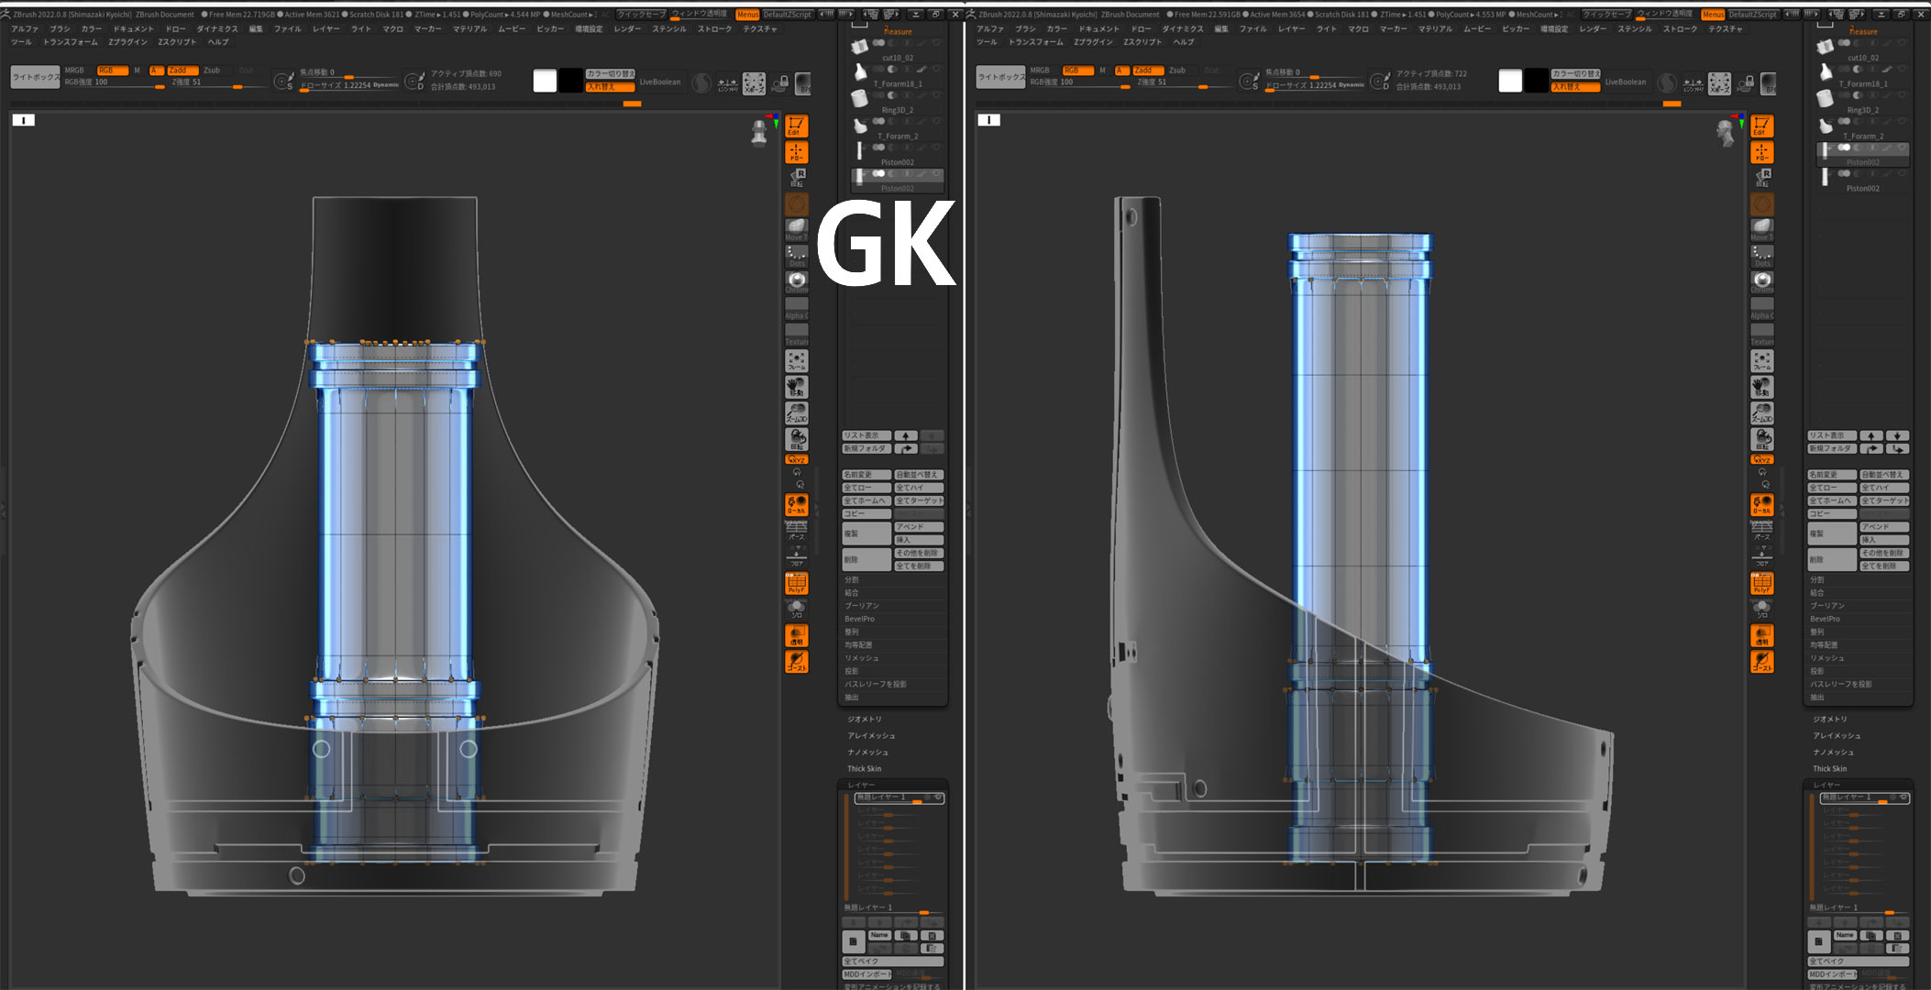Expand ブーリアン section in left window
Image resolution: width=1931 pixels, height=990 pixels.
click(x=862, y=606)
